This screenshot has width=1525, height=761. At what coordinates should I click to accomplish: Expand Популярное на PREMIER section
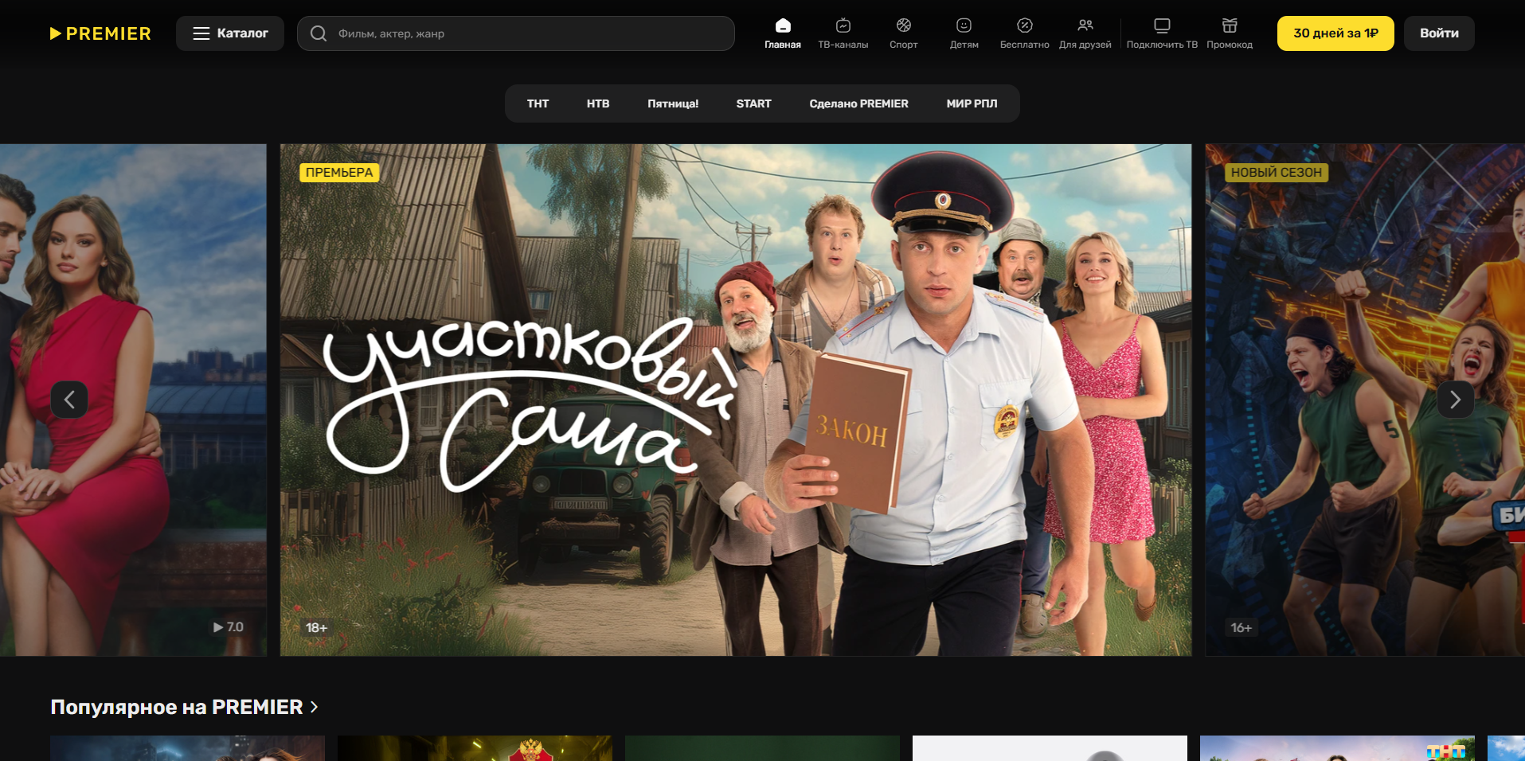184,707
